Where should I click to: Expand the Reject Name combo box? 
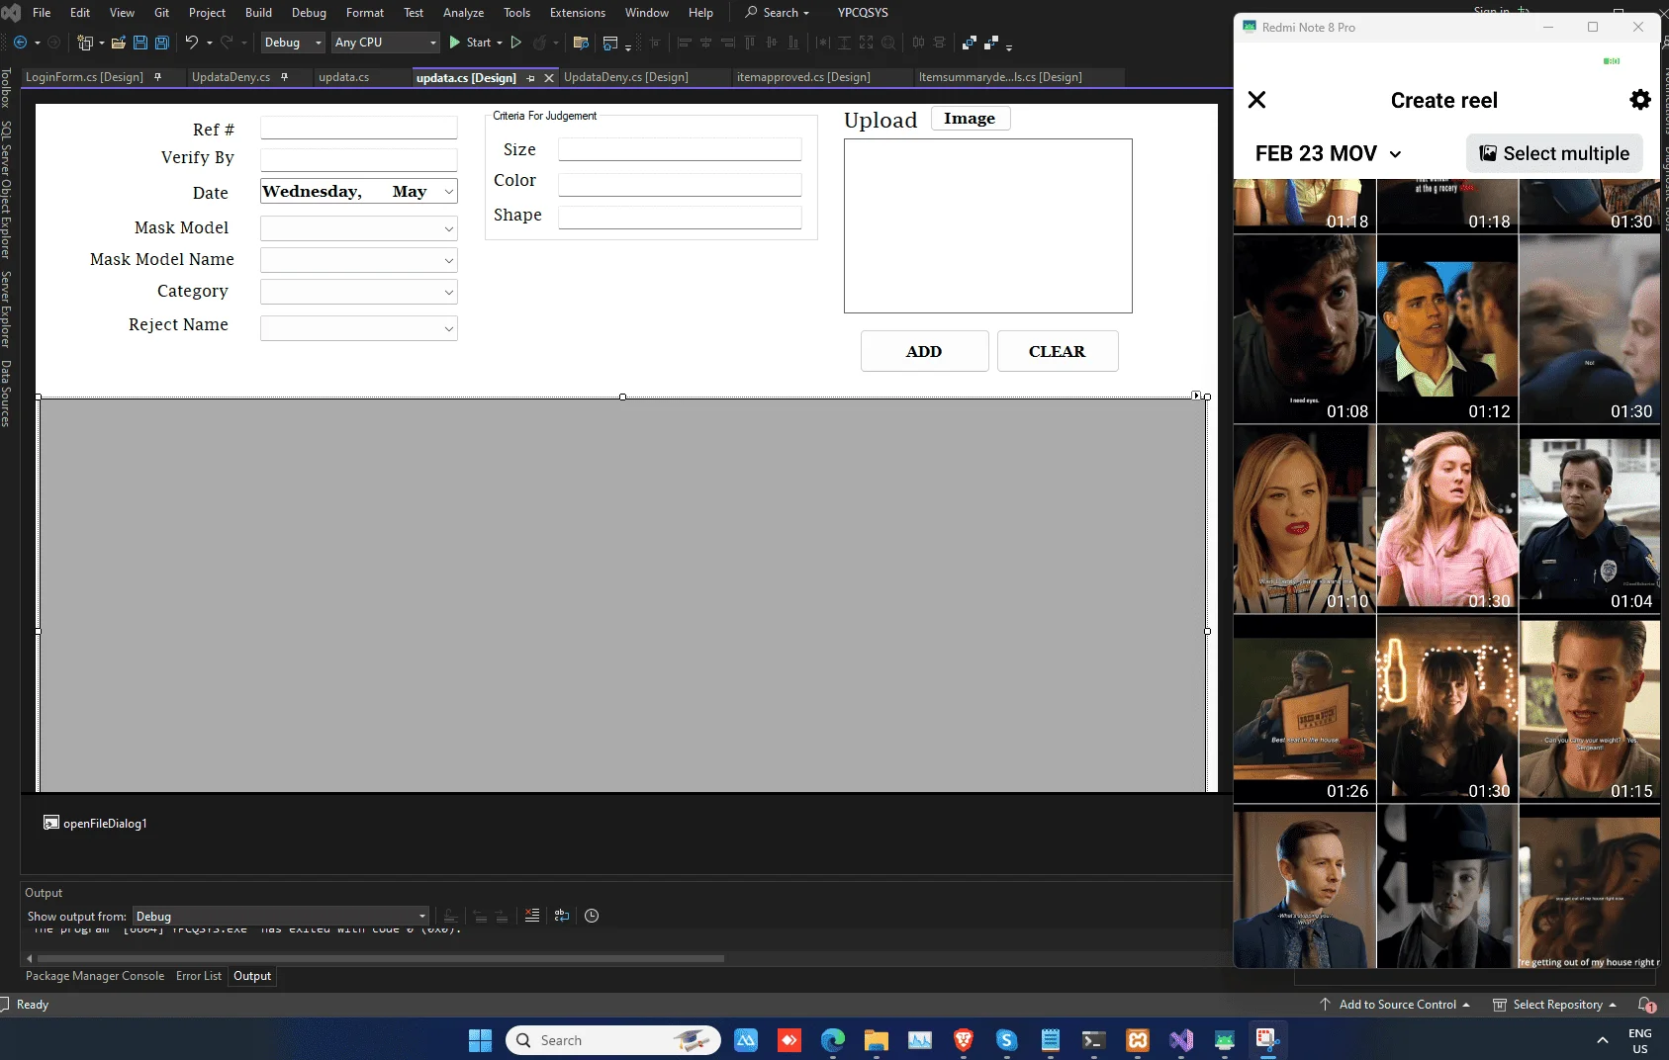click(448, 328)
